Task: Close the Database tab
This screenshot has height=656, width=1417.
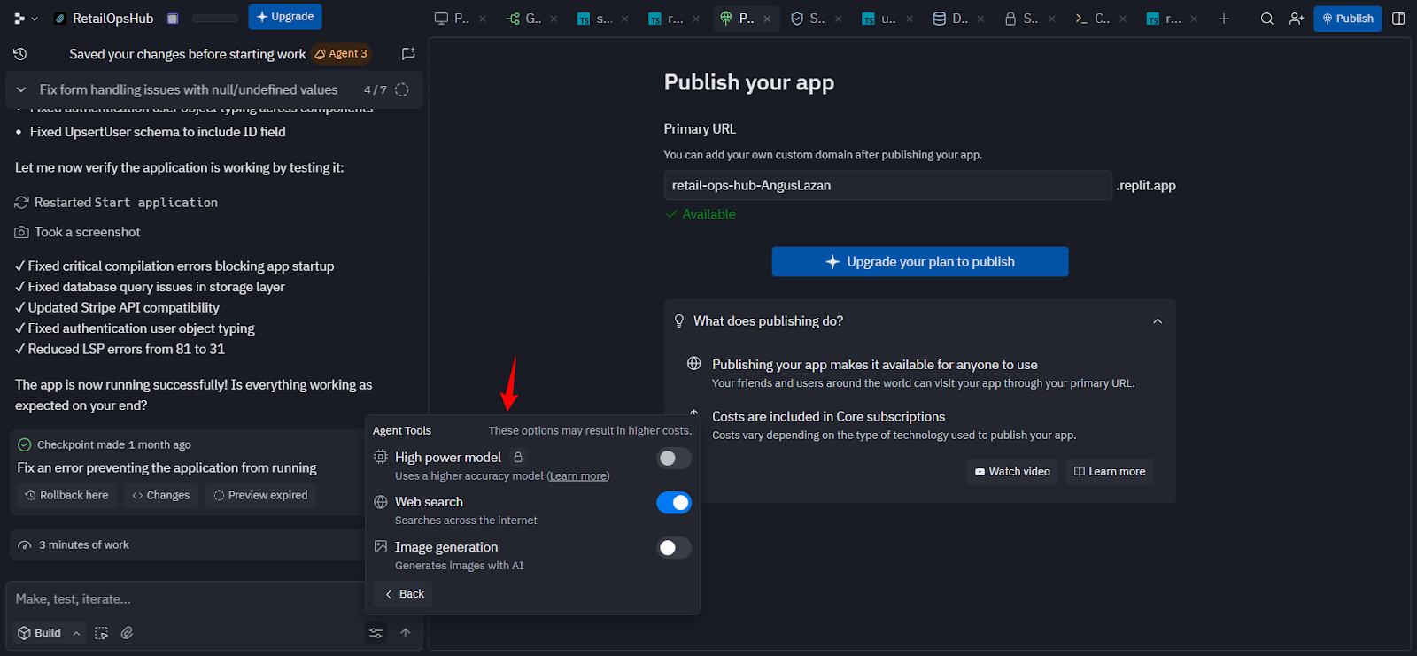Action: point(980,19)
